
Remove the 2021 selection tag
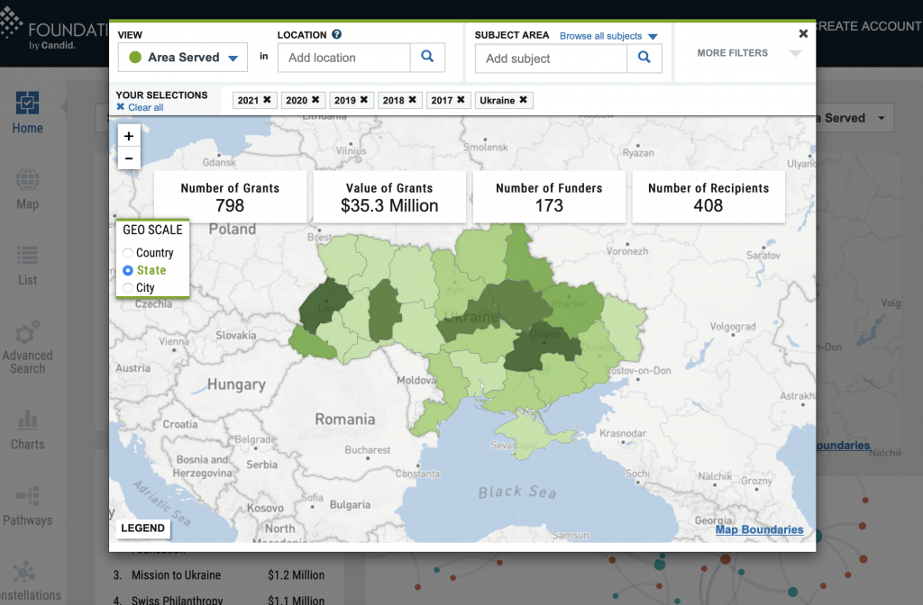[x=267, y=100]
